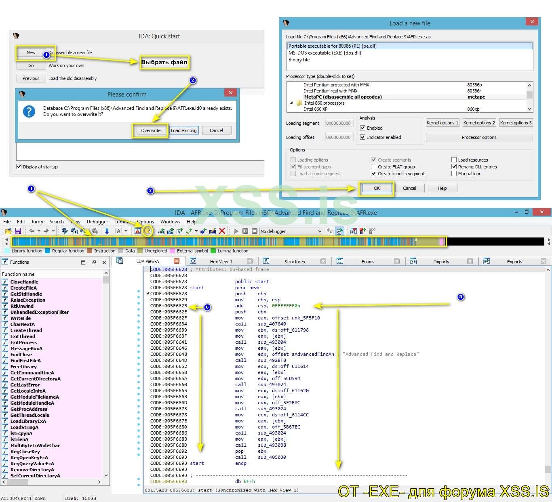Switch to the Imports tab
The height and width of the screenshot is (502, 552).
(x=441, y=261)
